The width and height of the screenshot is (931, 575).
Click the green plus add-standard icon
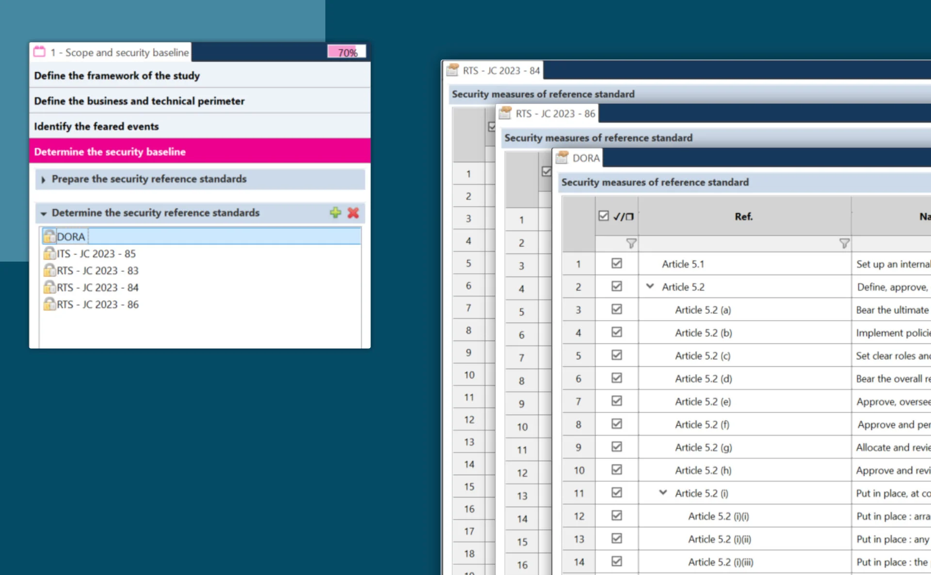point(335,213)
